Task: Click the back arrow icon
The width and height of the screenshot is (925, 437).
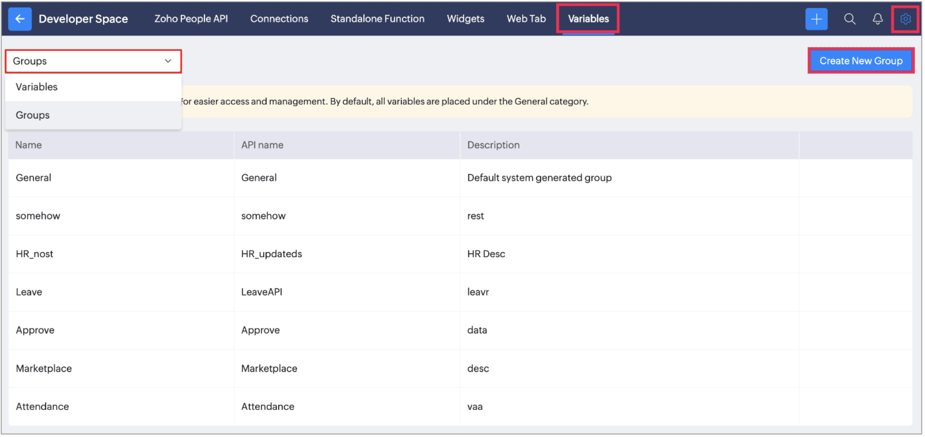Action: point(20,19)
